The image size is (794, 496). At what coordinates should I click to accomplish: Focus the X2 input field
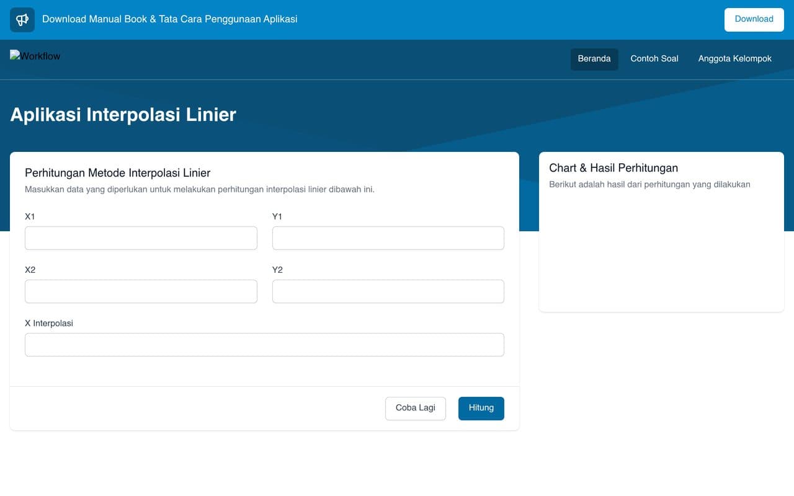click(141, 291)
